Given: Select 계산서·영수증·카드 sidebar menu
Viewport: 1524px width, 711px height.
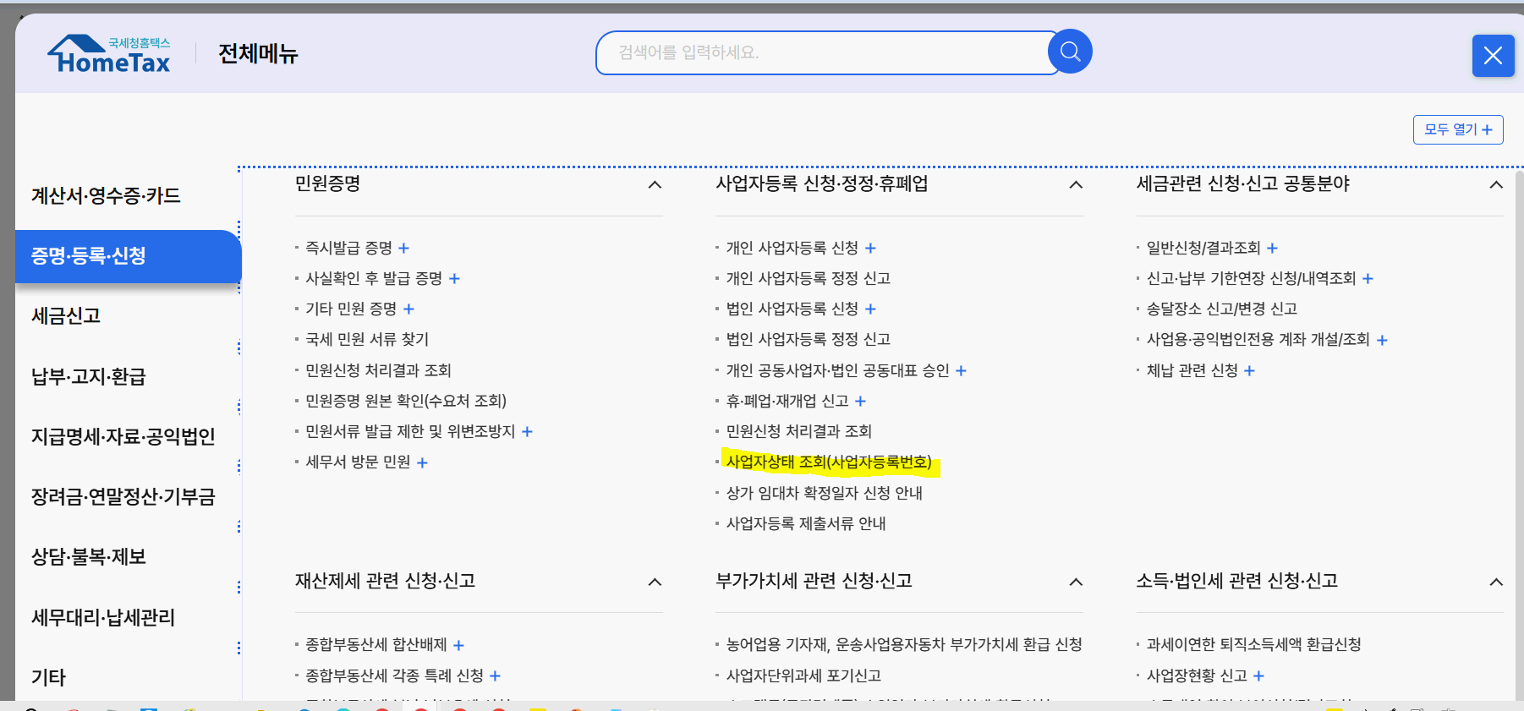Looking at the screenshot, I should pos(106,195).
